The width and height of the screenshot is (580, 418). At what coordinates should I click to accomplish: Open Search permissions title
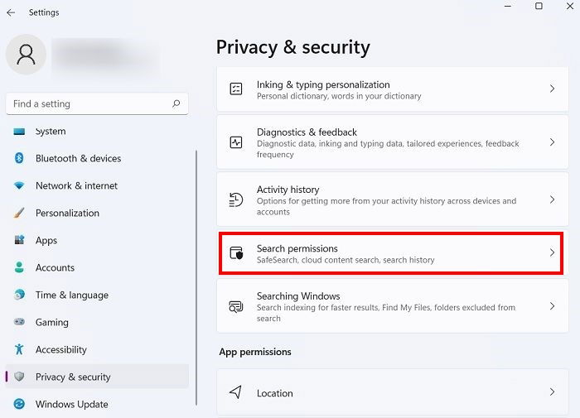(x=297, y=248)
